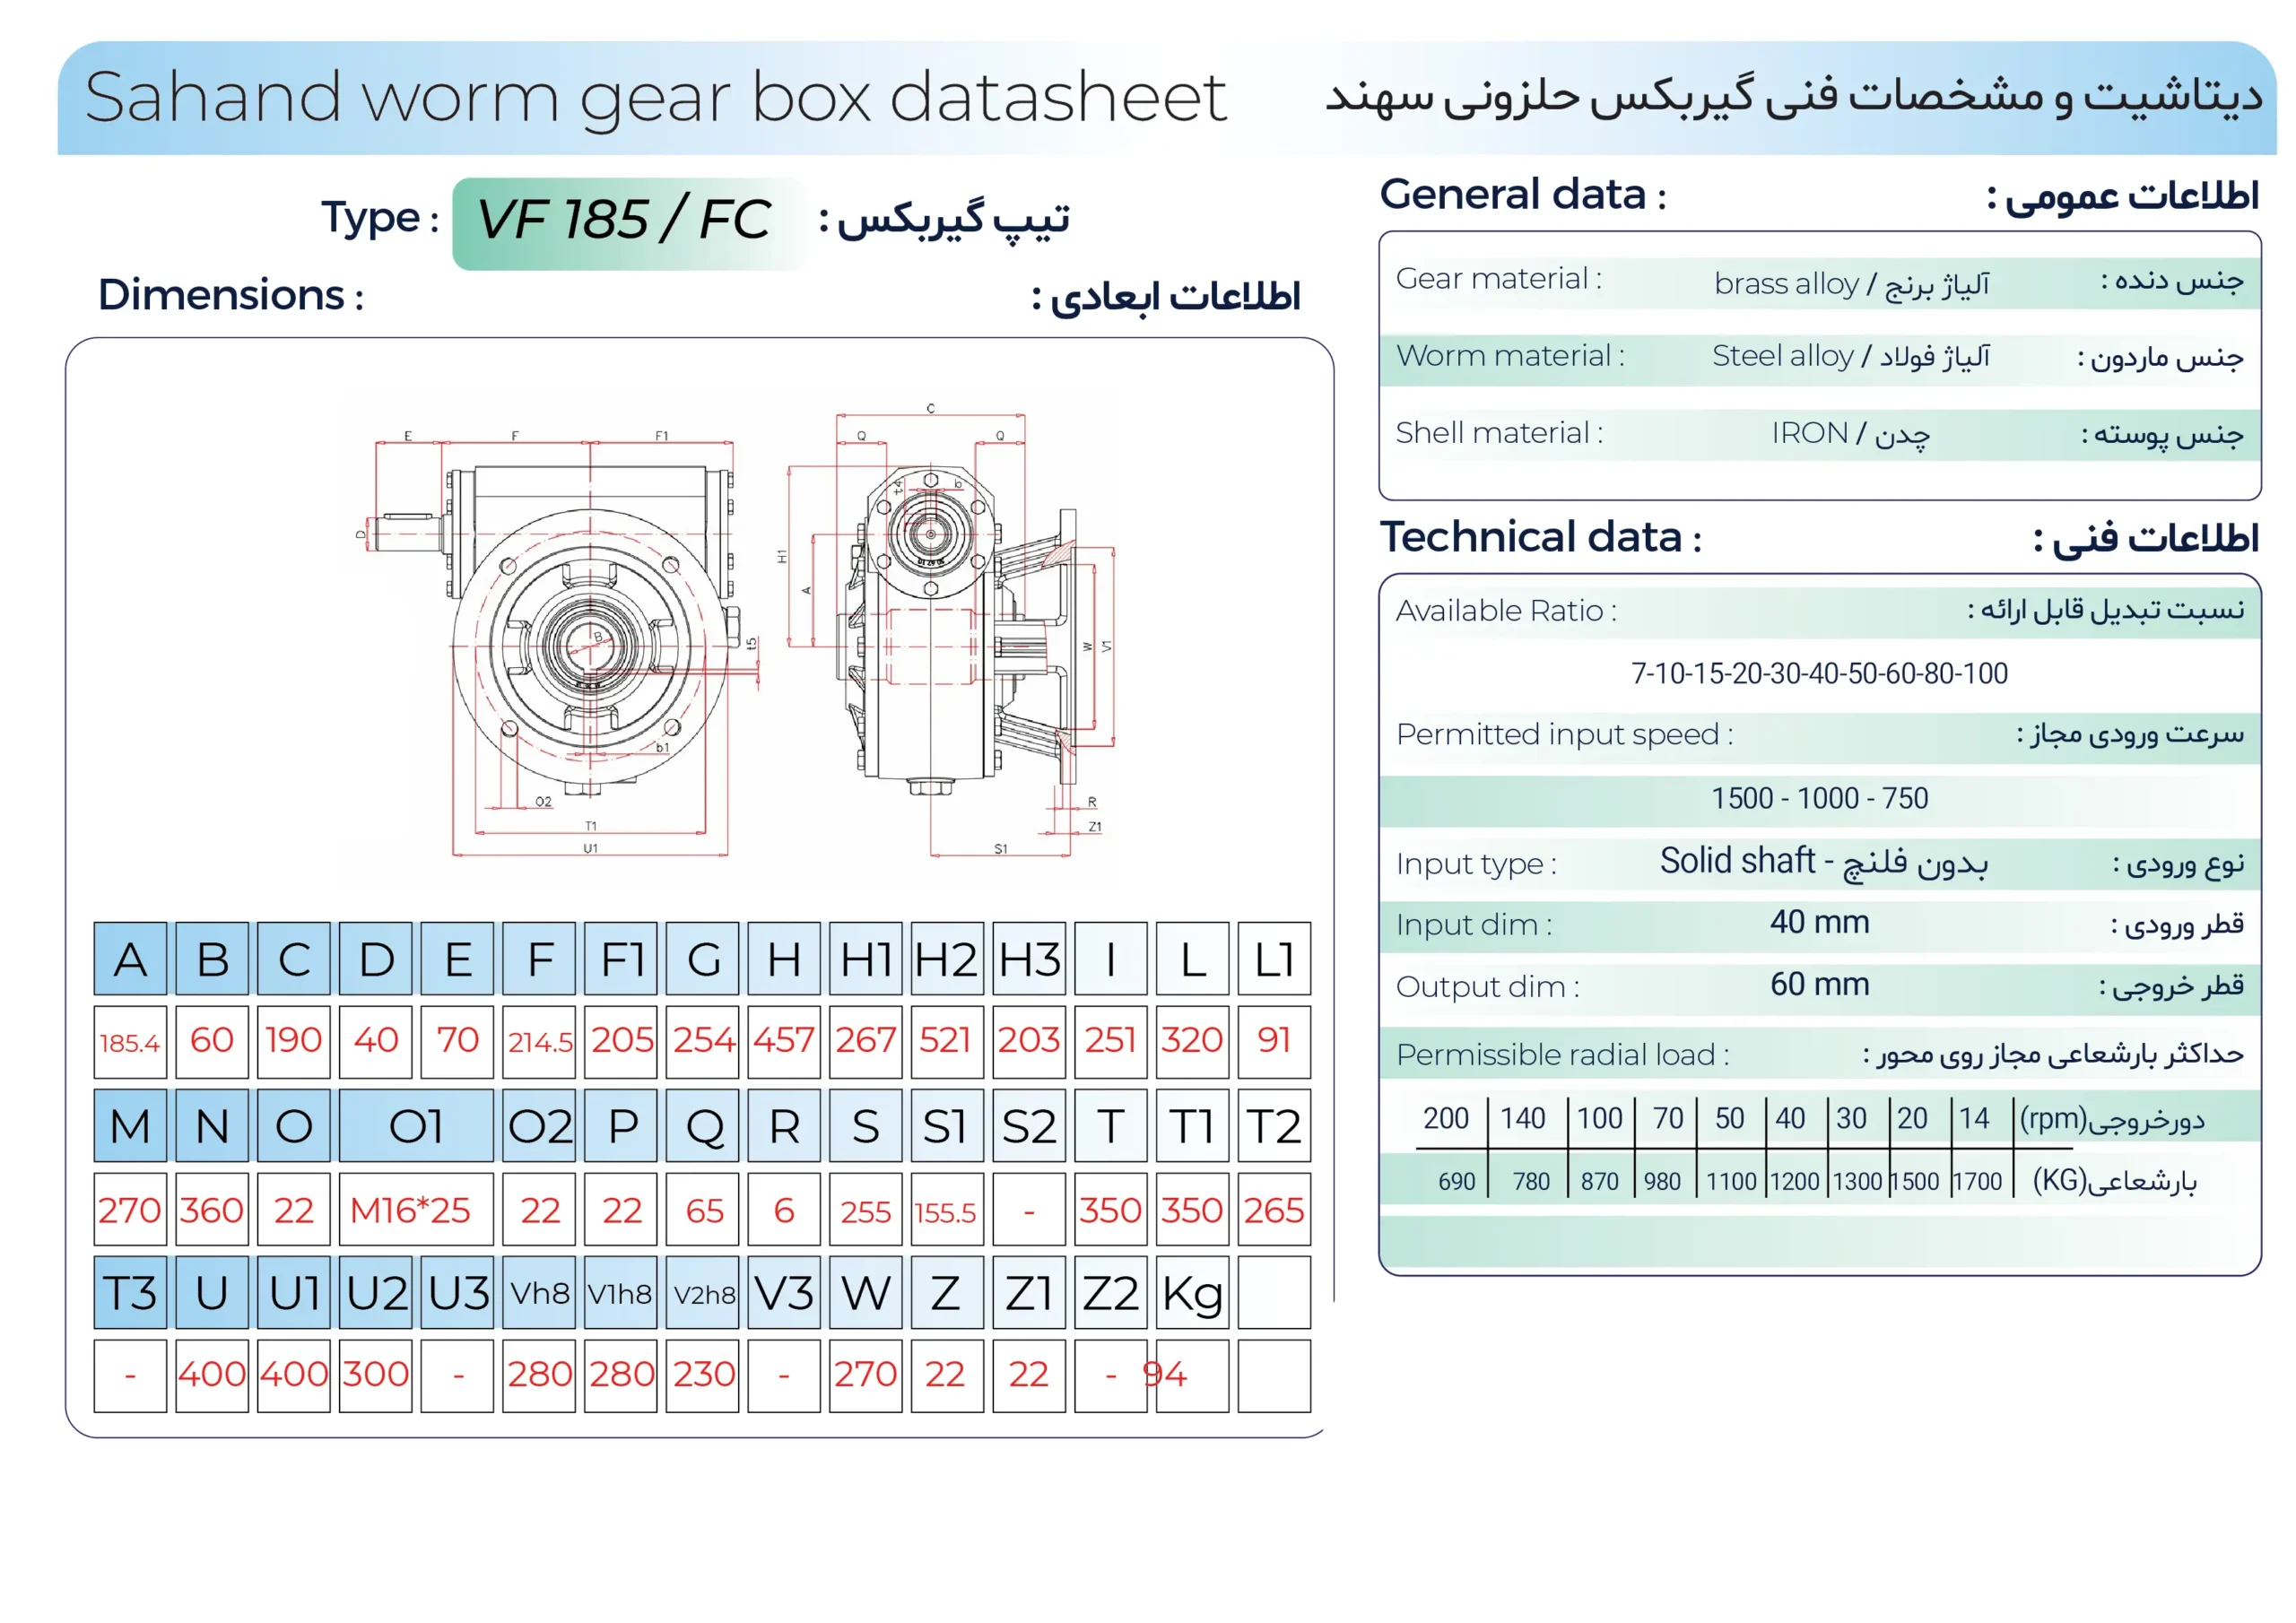Click dimension value '214.5' under F

coord(540,1043)
